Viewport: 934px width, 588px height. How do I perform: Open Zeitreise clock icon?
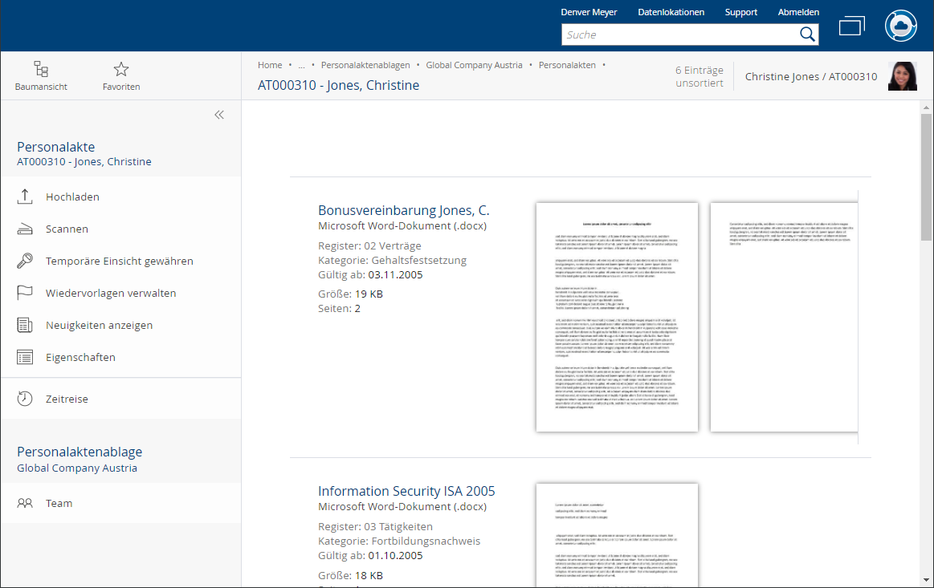[x=25, y=399]
